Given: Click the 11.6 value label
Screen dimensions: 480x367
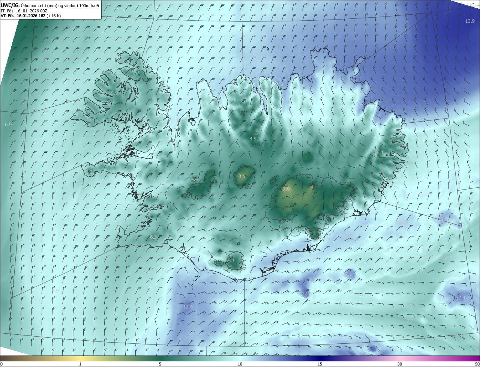Looking at the screenshot, I should point(444,219).
